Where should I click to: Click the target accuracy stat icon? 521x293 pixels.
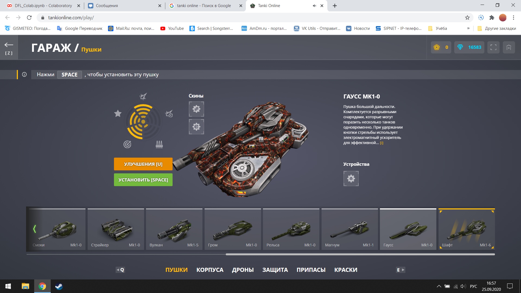point(127,144)
